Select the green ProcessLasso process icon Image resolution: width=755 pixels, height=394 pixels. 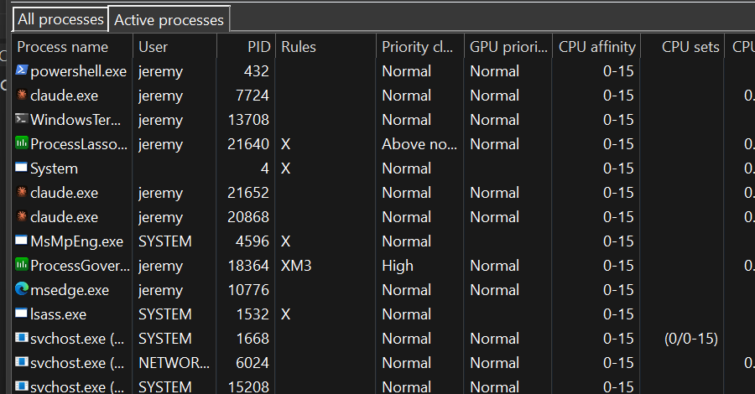[22, 143]
